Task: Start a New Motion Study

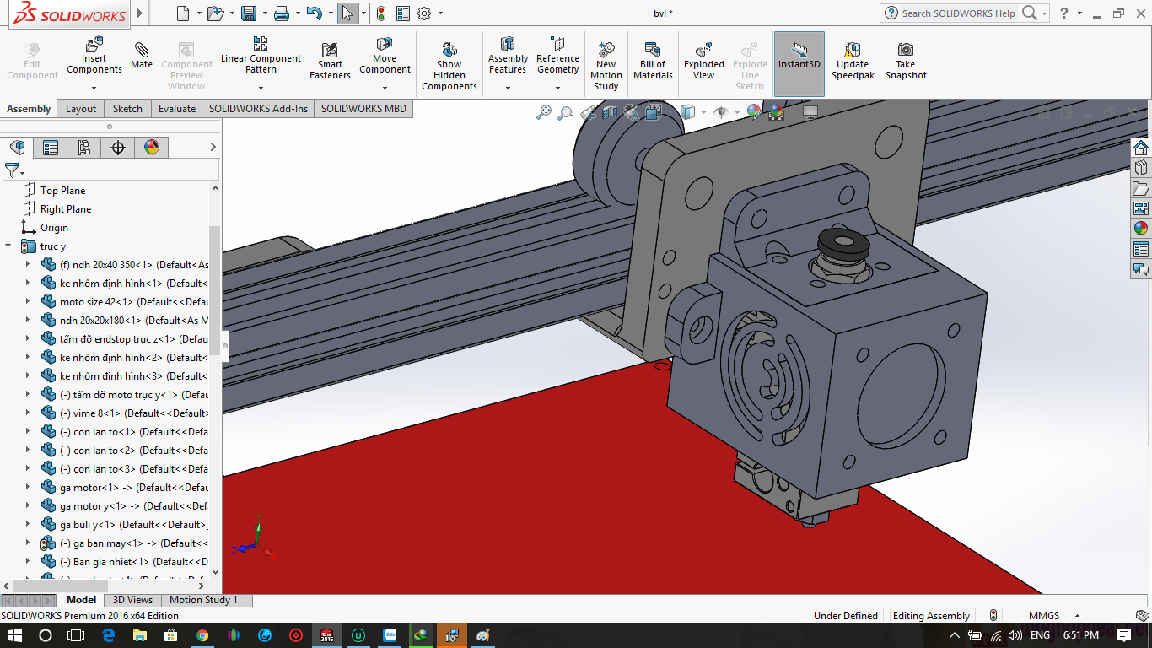Action: click(x=606, y=66)
